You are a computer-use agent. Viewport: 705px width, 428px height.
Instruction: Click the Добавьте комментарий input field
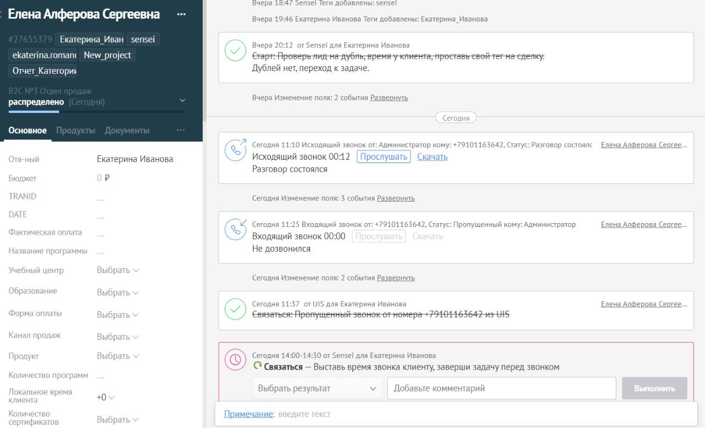pyautogui.click(x=501, y=388)
